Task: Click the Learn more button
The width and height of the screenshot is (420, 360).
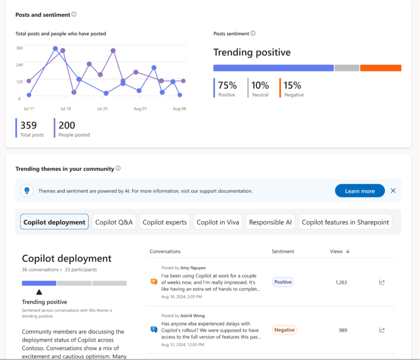Action: (x=360, y=191)
